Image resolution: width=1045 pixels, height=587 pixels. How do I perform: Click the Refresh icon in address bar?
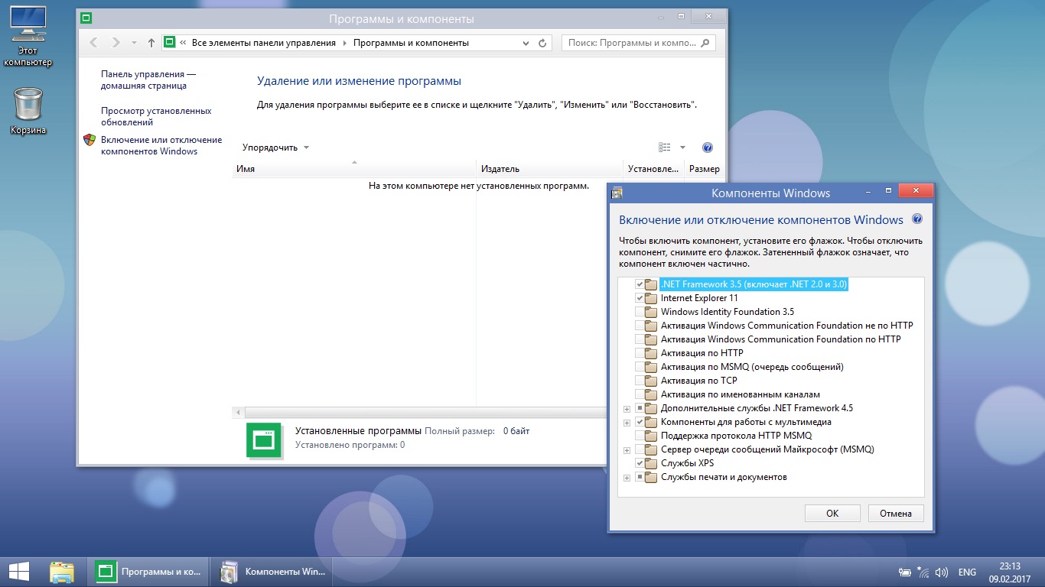click(x=542, y=44)
